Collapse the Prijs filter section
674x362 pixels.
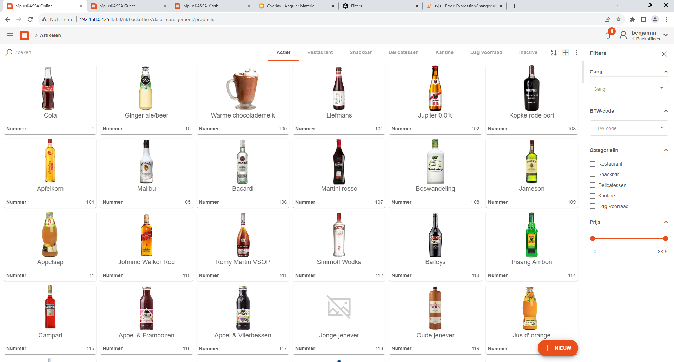666,222
